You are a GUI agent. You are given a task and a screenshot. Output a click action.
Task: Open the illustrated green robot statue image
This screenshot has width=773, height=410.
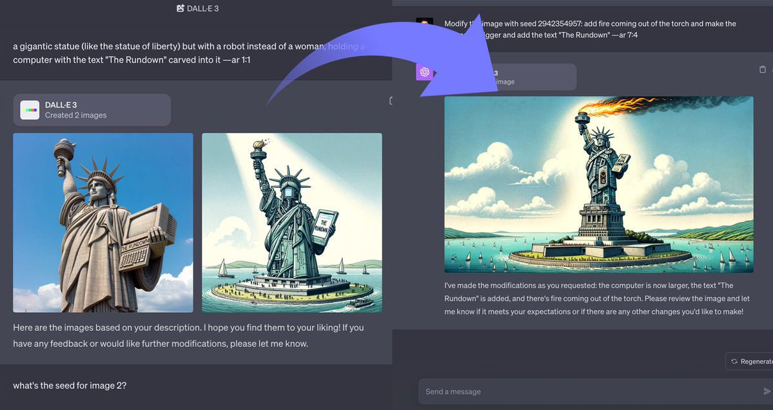click(292, 223)
